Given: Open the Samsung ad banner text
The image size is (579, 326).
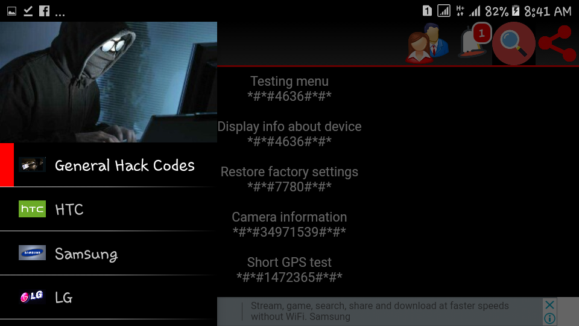Looking at the screenshot, I should [x=379, y=312].
